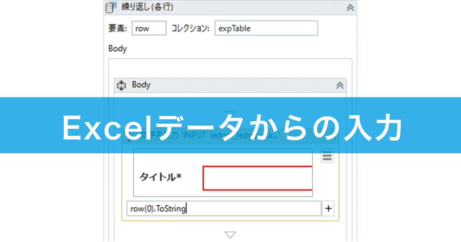Open the hamburger options menu of the type-into activity
Screen dimensions: 461x242
[x=327, y=157]
